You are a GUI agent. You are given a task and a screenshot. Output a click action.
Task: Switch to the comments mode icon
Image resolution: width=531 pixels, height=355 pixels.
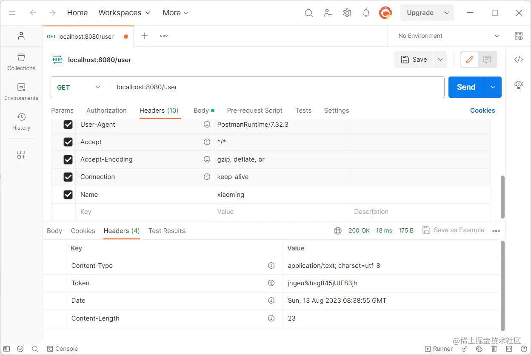(488, 60)
